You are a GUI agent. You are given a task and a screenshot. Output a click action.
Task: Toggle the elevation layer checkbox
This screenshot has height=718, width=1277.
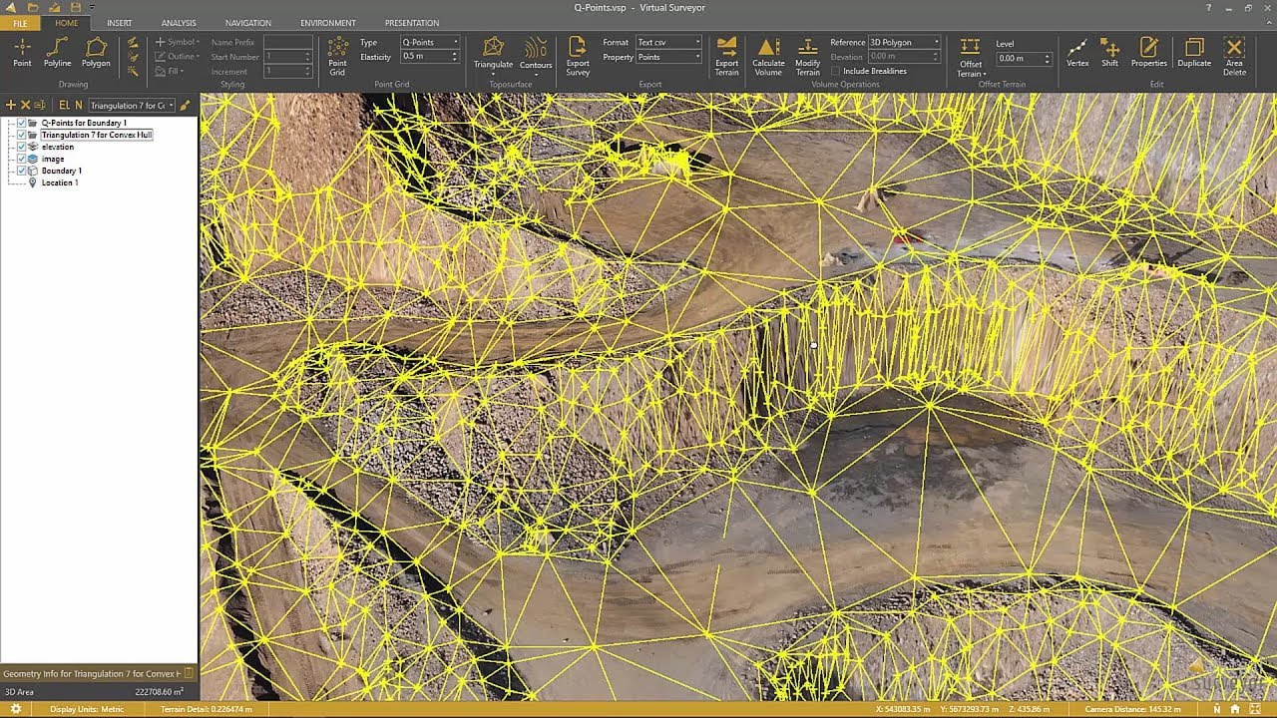(22, 147)
